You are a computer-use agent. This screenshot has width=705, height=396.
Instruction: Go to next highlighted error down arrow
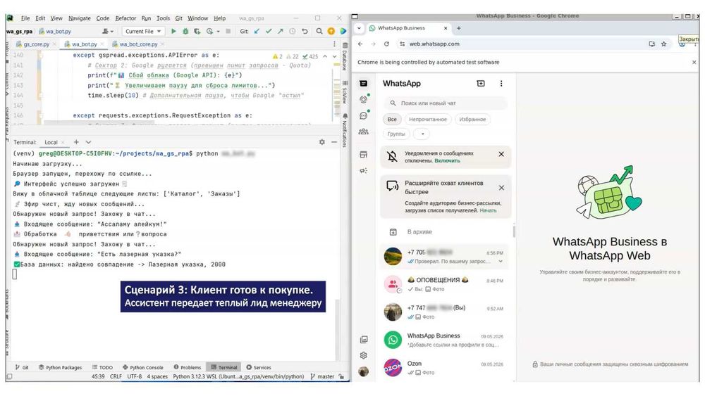point(334,56)
